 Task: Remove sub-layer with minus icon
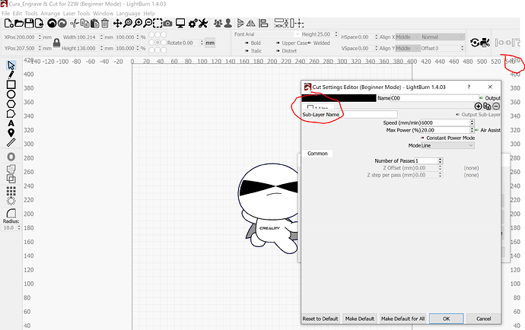pyautogui.click(x=496, y=106)
